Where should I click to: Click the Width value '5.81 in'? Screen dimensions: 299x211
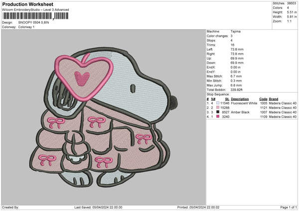tap(292, 17)
